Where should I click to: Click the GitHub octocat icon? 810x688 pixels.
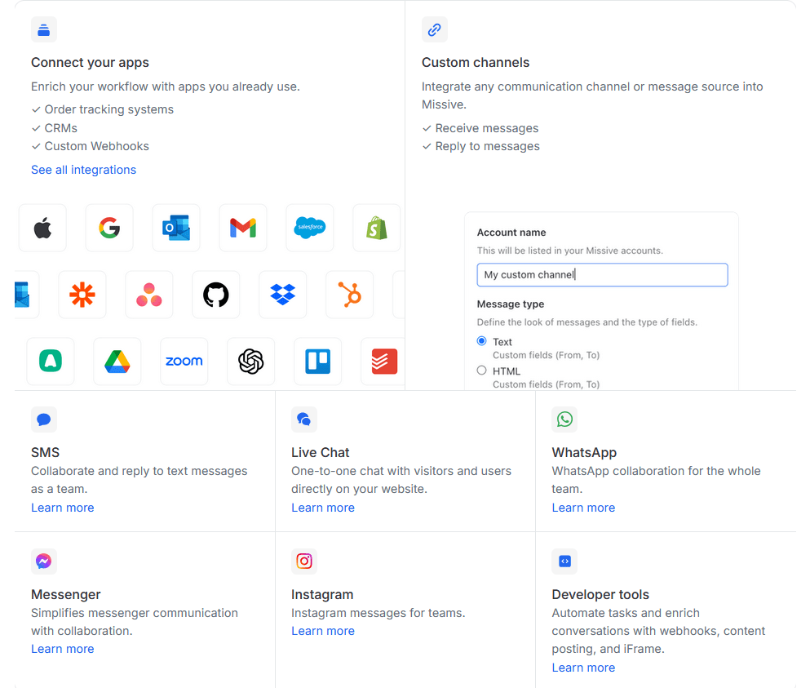click(x=216, y=295)
